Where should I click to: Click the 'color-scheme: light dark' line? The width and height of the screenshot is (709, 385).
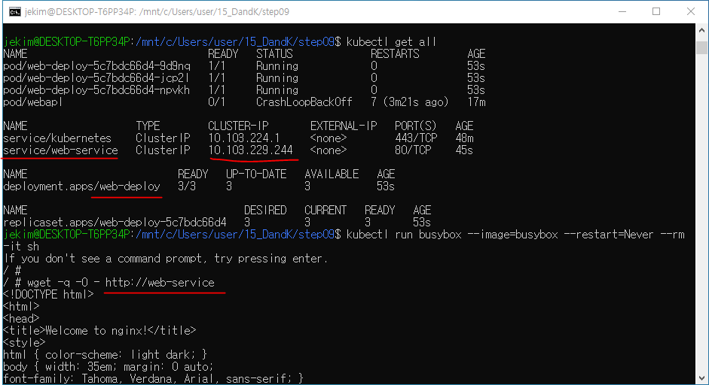[105, 355]
